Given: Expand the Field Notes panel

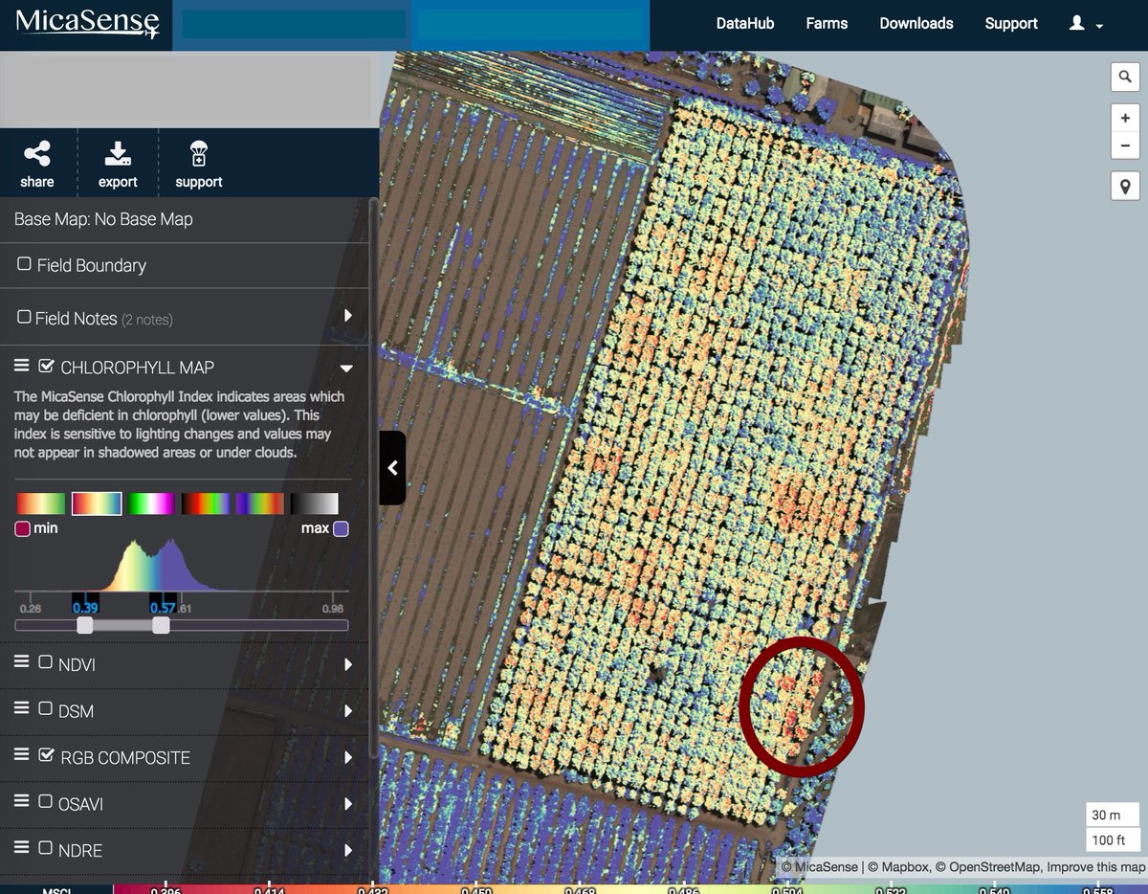Looking at the screenshot, I should pos(348,317).
